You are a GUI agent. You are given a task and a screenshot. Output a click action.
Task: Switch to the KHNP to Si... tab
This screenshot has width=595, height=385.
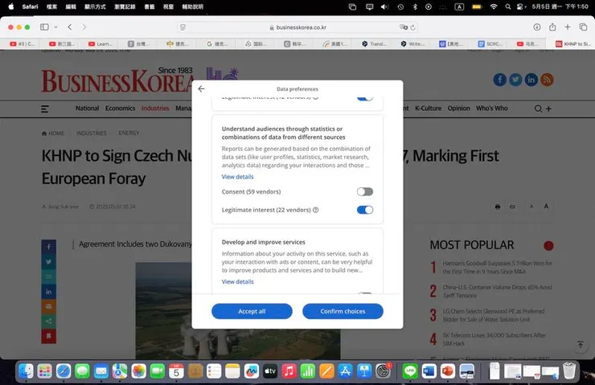pos(573,44)
